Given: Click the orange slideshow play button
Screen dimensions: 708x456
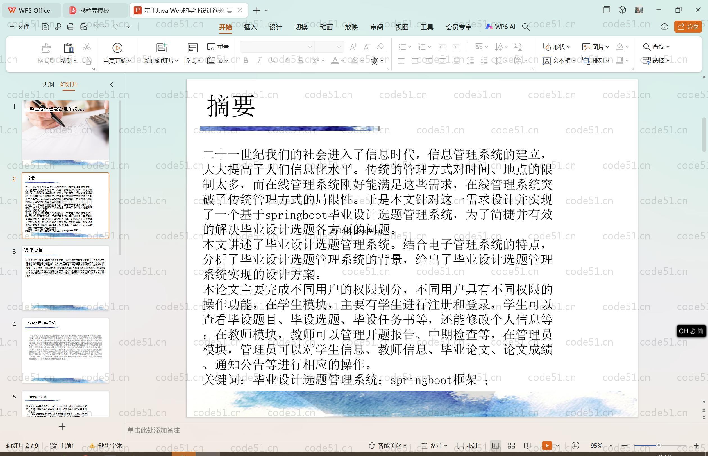Looking at the screenshot, I should coord(547,446).
